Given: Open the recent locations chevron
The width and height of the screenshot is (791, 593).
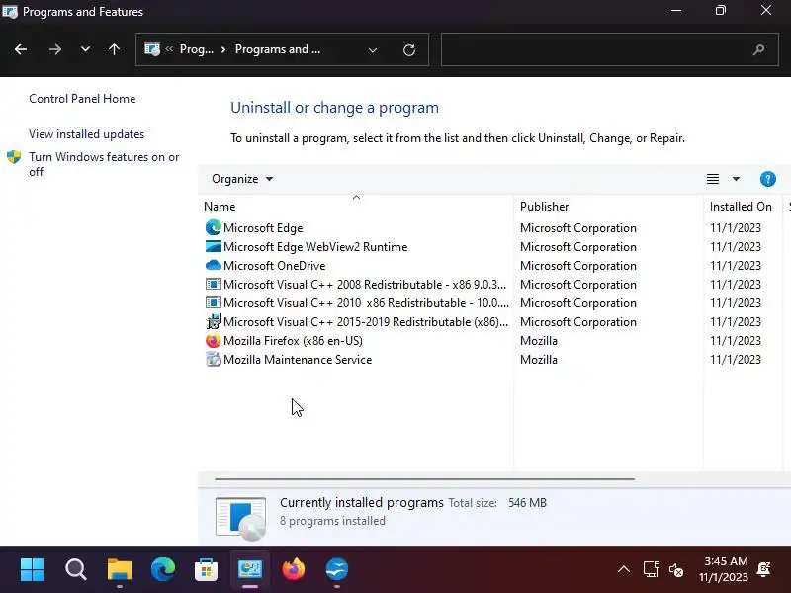Looking at the screenshot, I should tap(85, 49).
